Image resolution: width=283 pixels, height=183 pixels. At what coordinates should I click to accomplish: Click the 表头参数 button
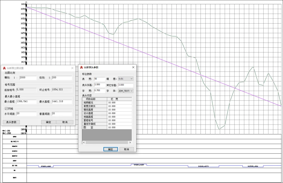(11, 122)
